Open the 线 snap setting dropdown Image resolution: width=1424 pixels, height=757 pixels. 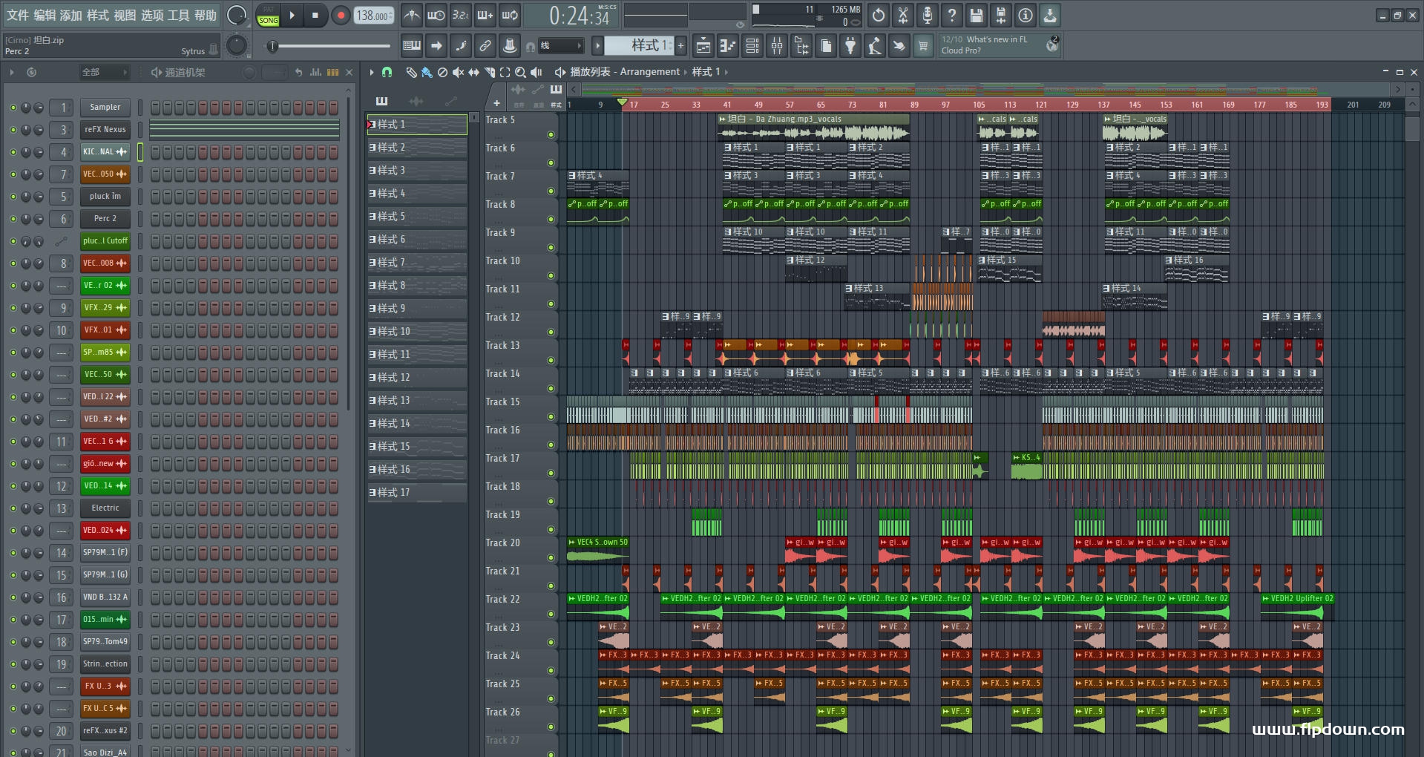(560, 46)
